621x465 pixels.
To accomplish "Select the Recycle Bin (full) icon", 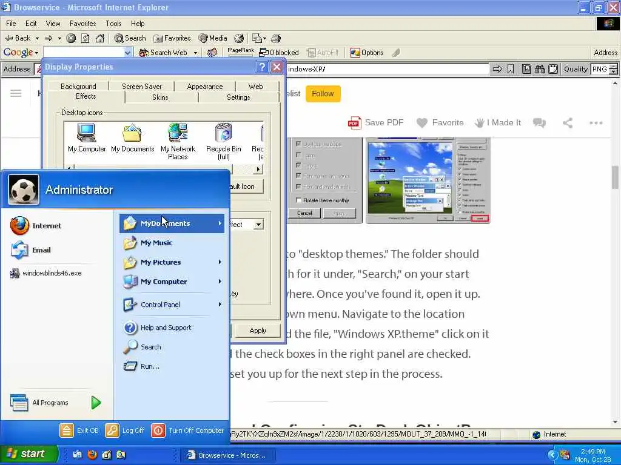I will point(223,141).
